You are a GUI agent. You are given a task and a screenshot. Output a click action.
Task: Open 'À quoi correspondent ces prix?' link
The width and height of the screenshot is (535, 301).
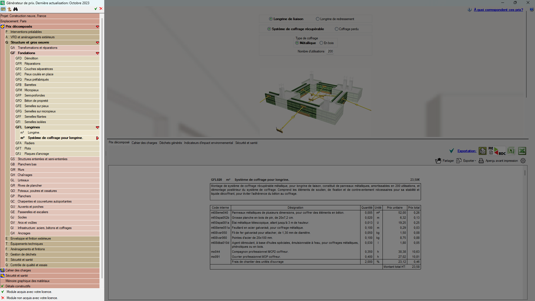tap(498, 10)
